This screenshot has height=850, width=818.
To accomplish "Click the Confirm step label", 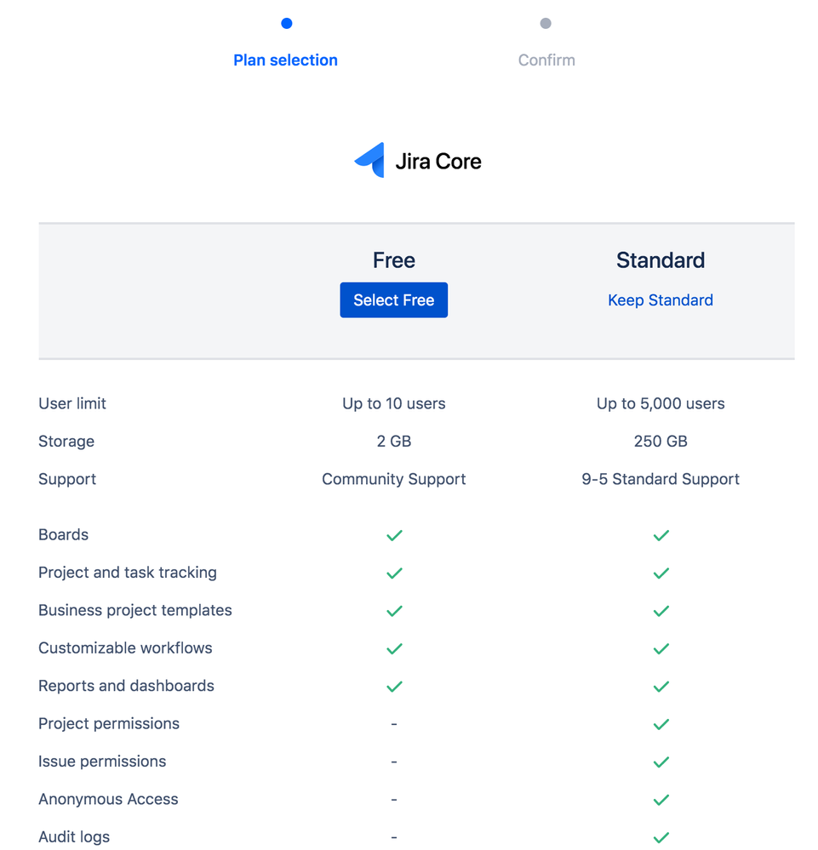I will click(x=546, y=60).
